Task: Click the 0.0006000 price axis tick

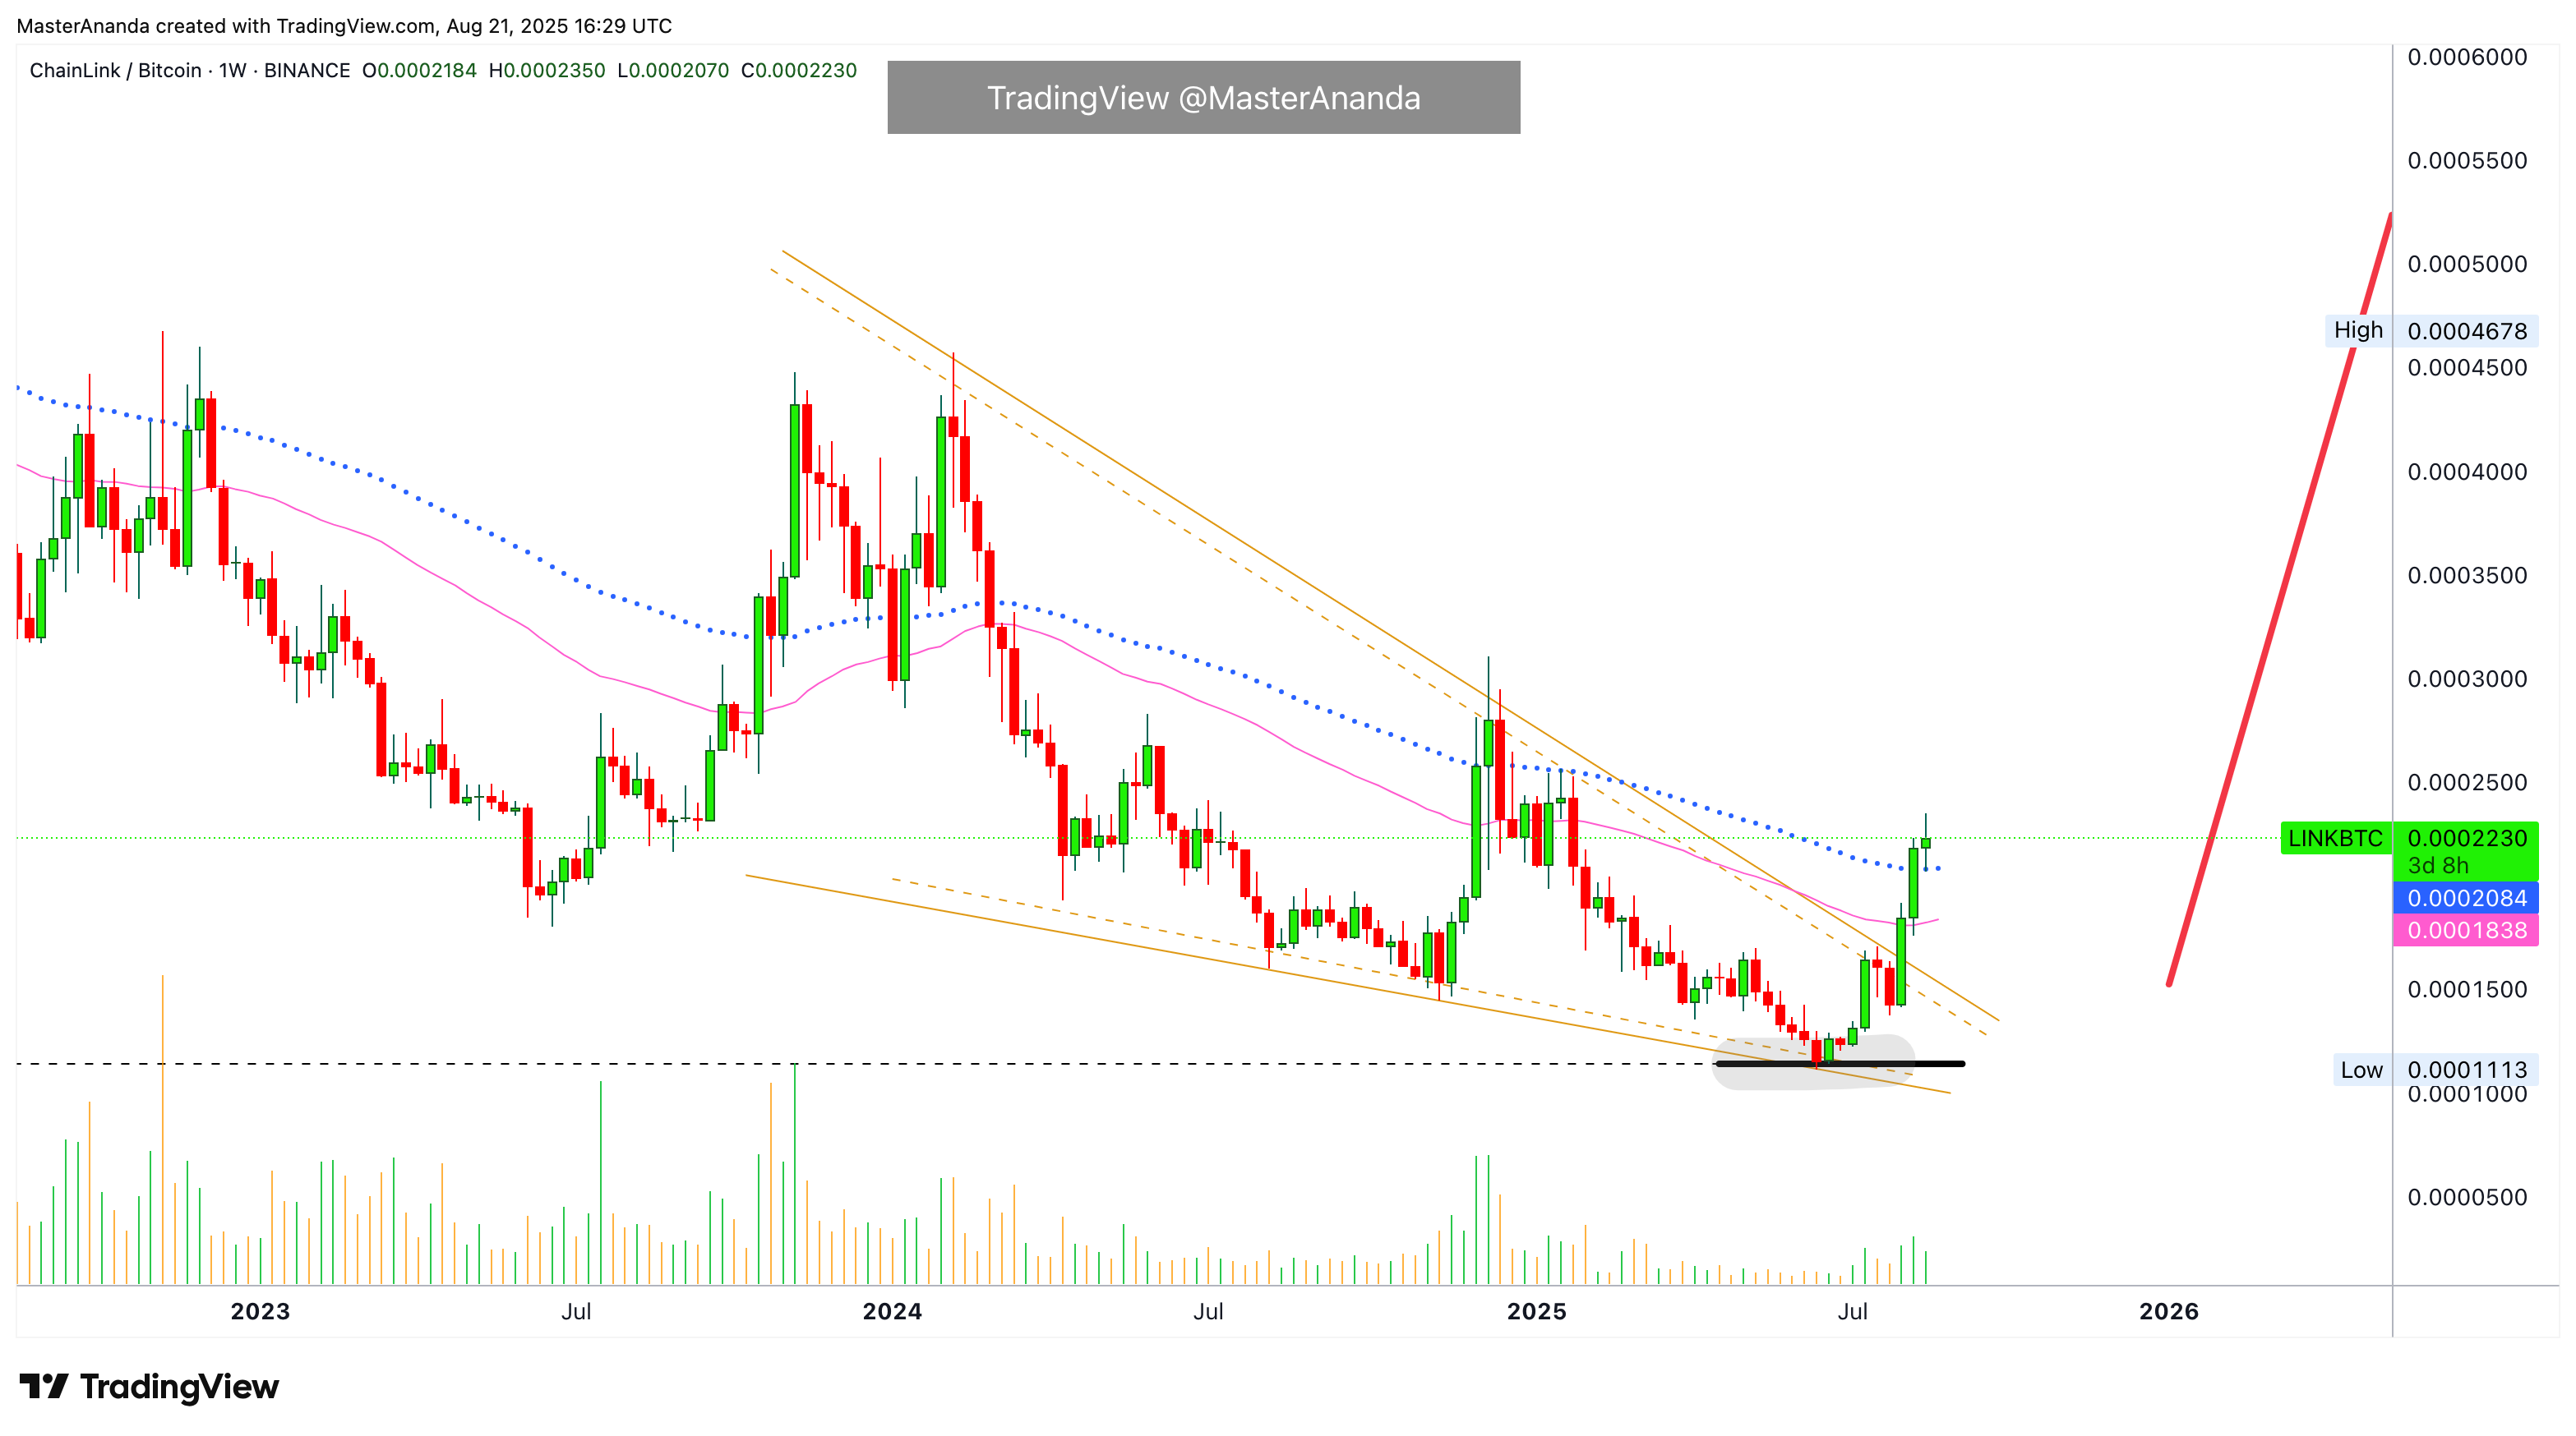Action: point(2467,57)
